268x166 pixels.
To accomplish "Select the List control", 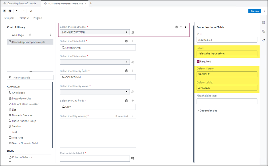I will pyautogui.click(x=12, y=110).
